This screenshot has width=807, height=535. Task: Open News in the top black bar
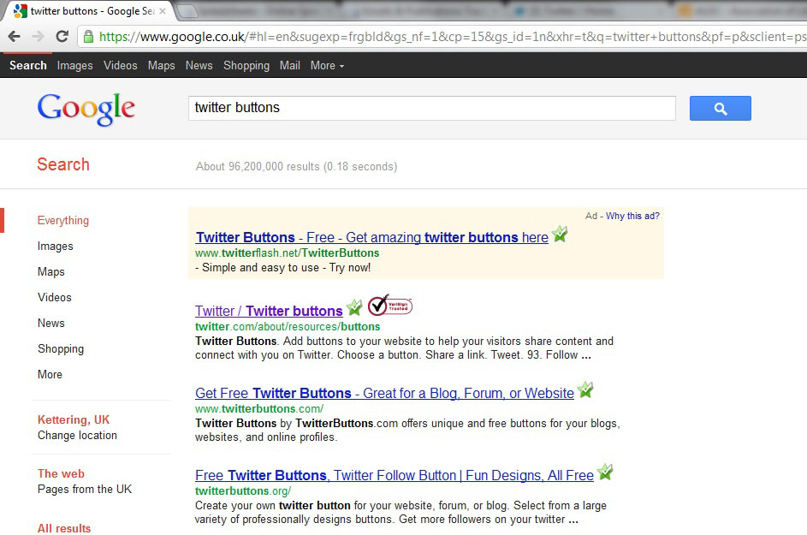[199, 65]
